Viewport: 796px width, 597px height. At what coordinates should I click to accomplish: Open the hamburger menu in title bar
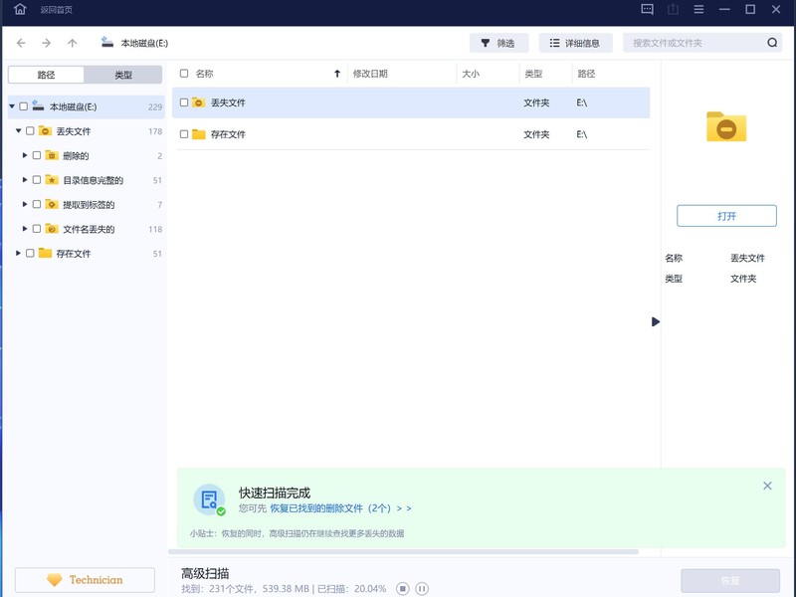[x=699, y=9]
